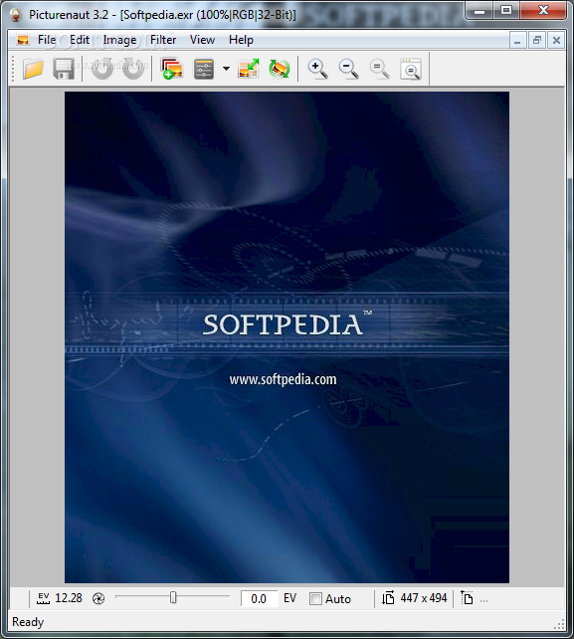The image size is (574, 639).
Task: Save image with the floppy disk icon
Action: point(64,69)
